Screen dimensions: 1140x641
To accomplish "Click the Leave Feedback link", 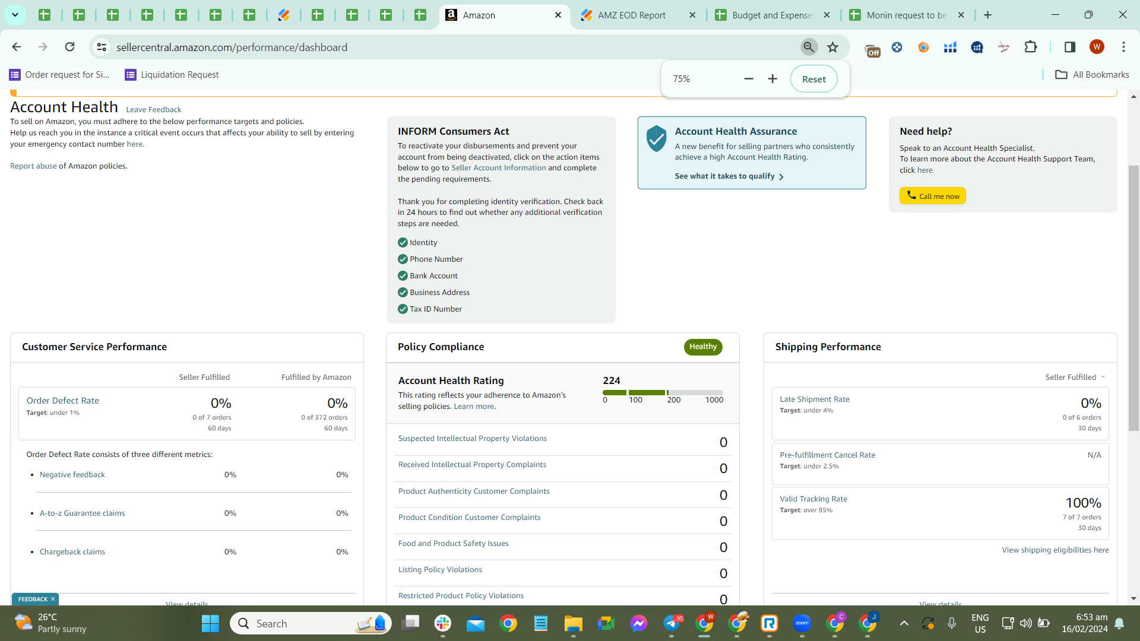I will pos(154,110).
